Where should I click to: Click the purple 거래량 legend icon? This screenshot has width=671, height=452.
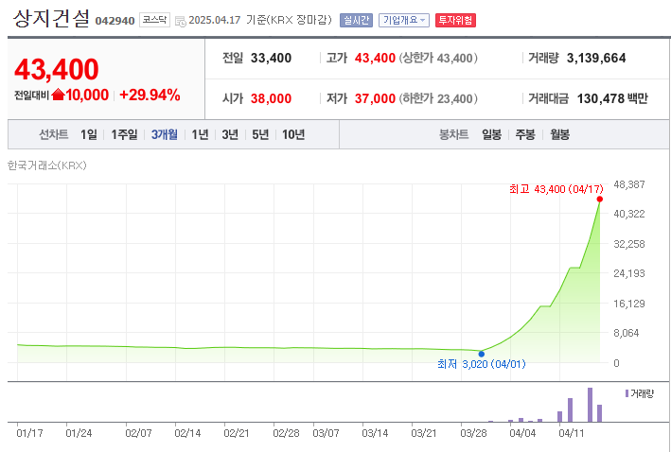click(x=627, y=391)
